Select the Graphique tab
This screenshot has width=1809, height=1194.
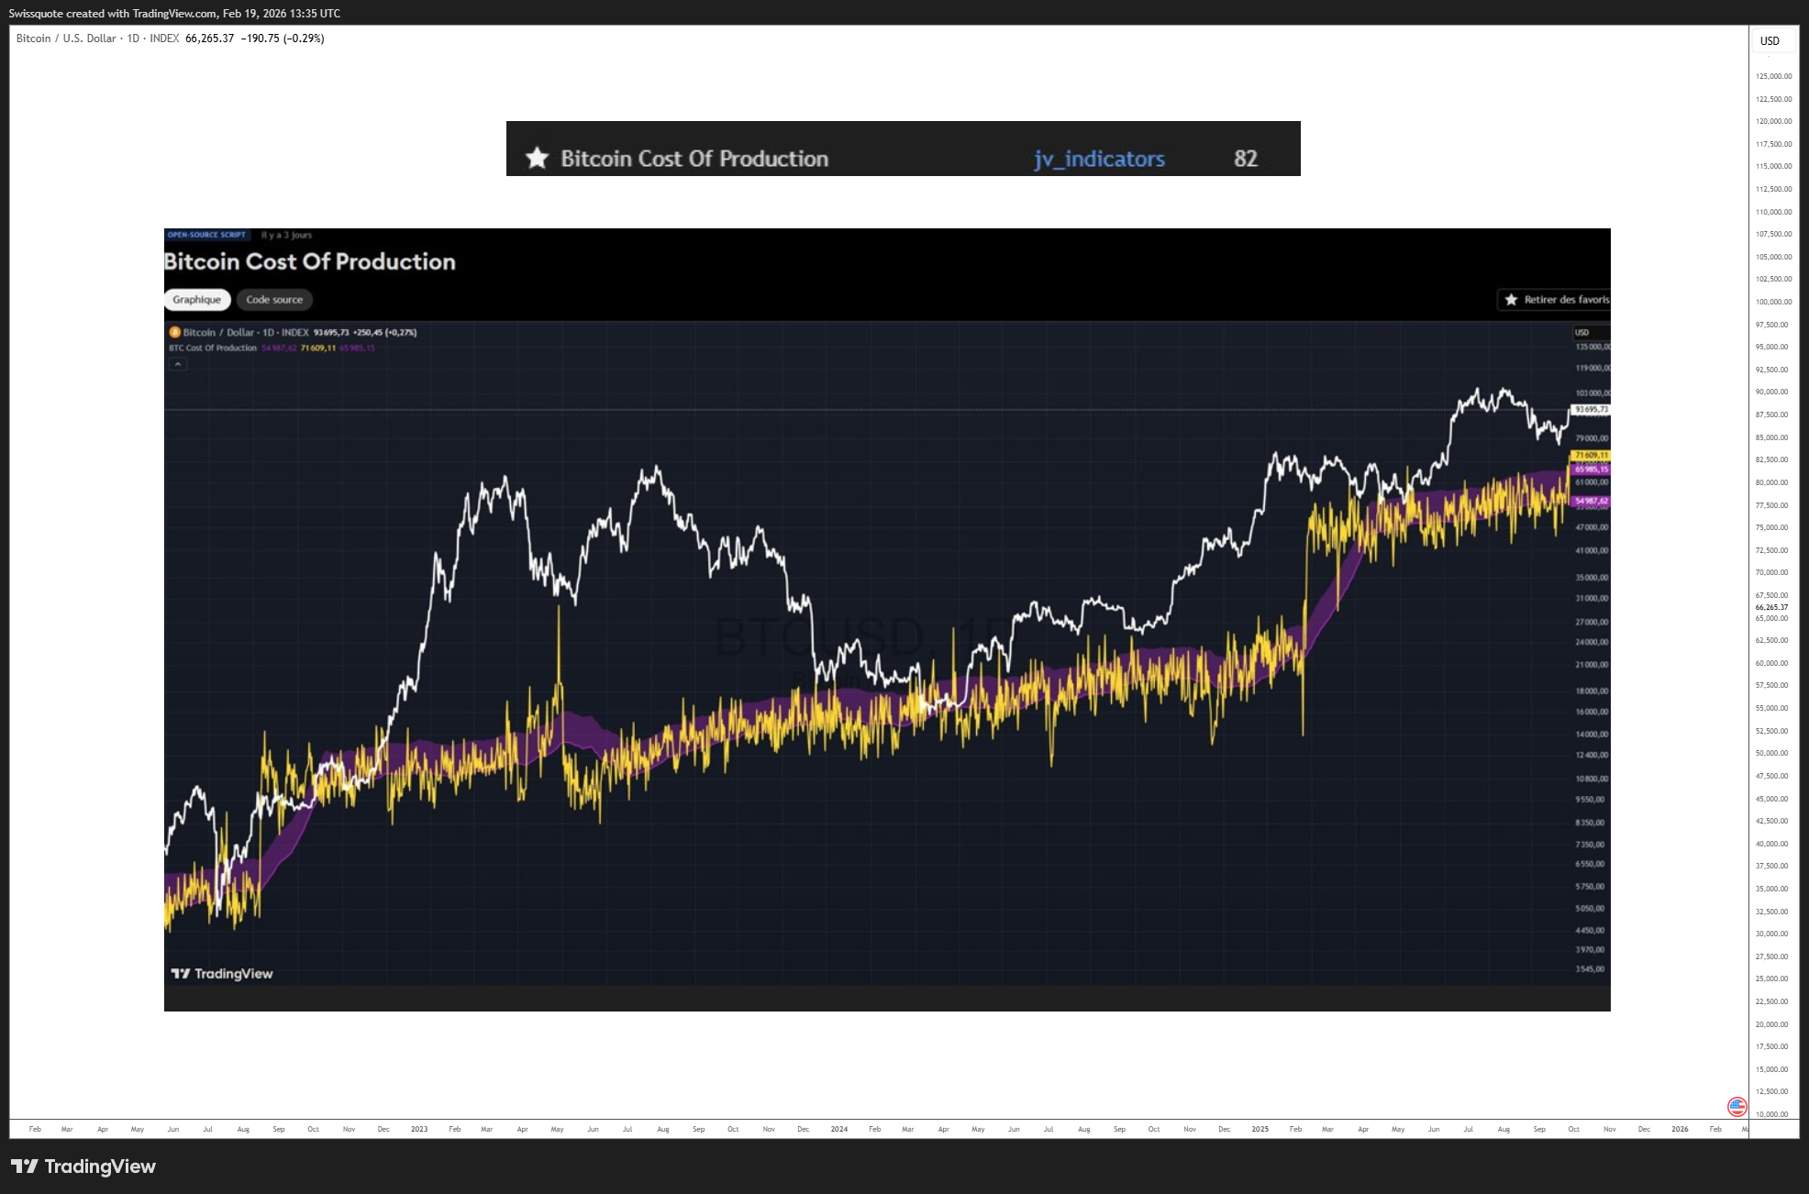pos(196,300)
